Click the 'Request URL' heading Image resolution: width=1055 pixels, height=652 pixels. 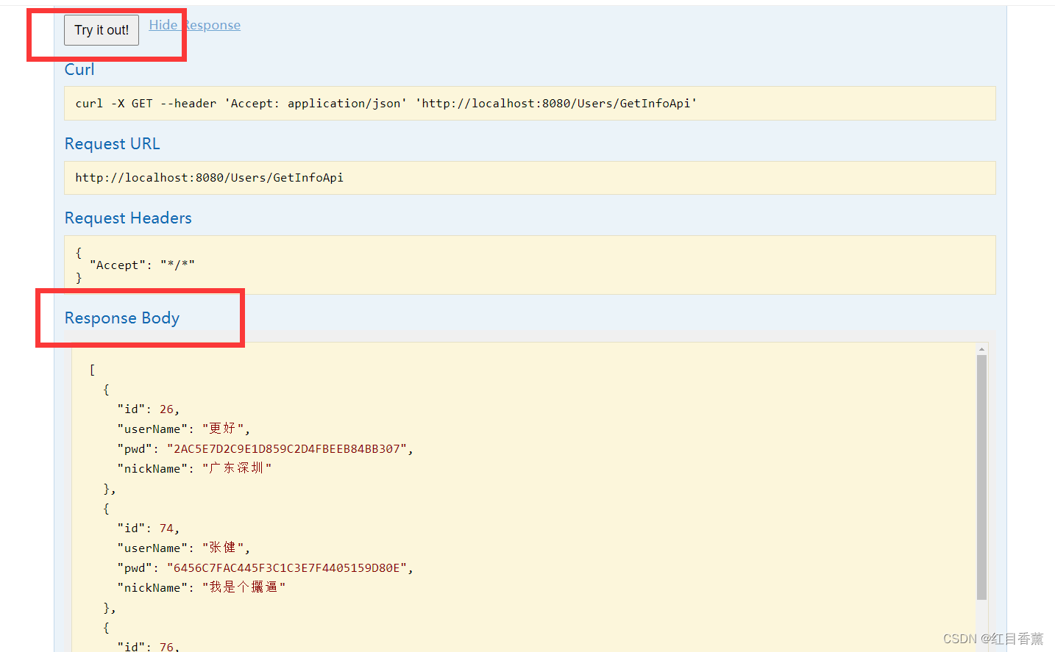[112, 143]
